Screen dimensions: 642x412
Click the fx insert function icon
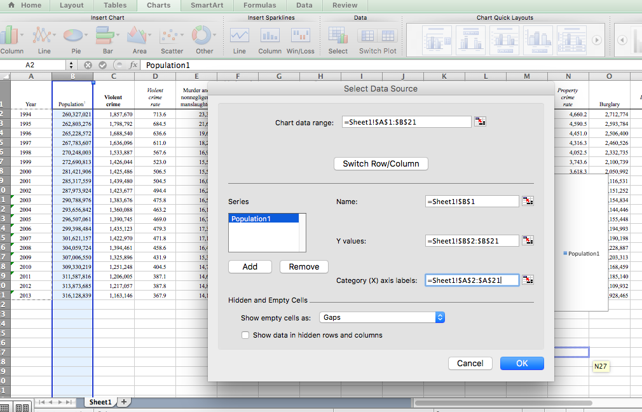tap(133, 65)
